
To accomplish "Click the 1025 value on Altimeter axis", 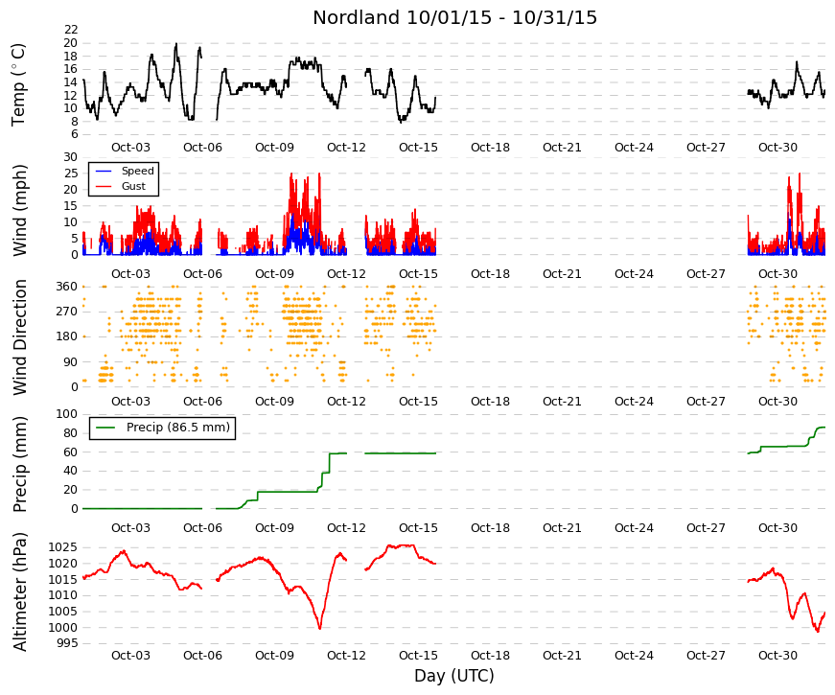I will (x=63, y=547).
